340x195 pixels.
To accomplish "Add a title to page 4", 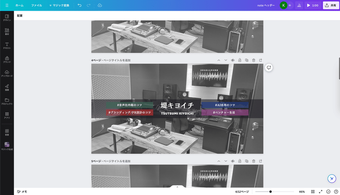I will 117,60.
